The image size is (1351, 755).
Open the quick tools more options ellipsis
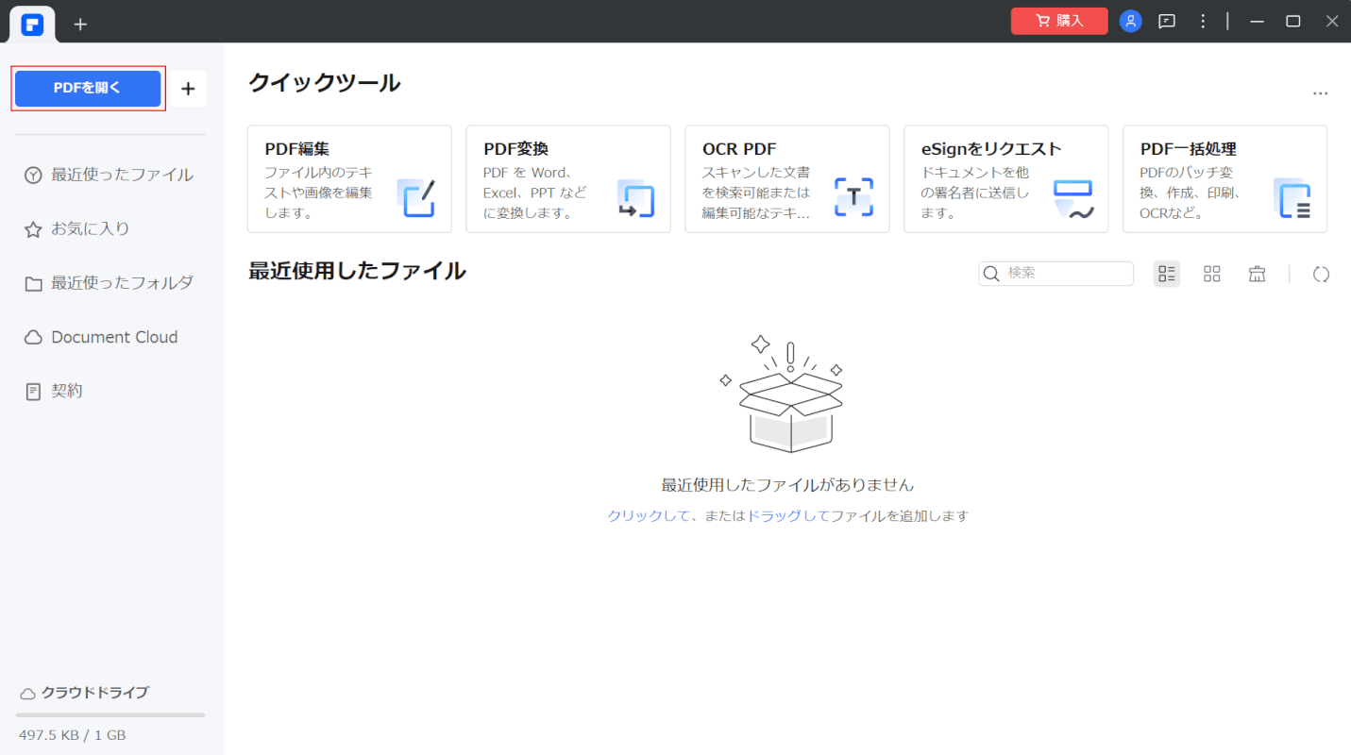[x=1320, y=93]
